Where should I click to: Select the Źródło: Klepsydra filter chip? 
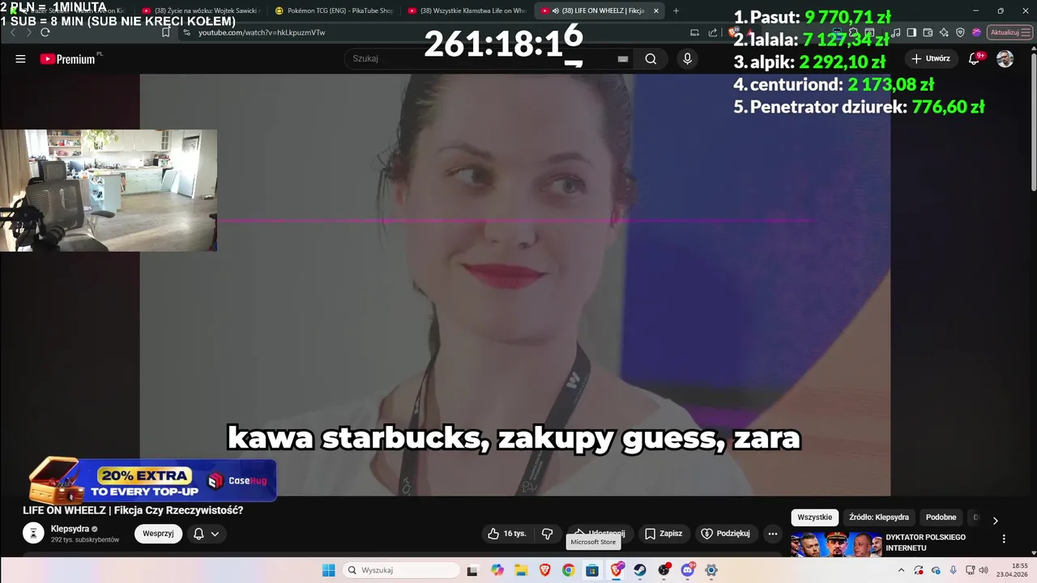point(879,517)
